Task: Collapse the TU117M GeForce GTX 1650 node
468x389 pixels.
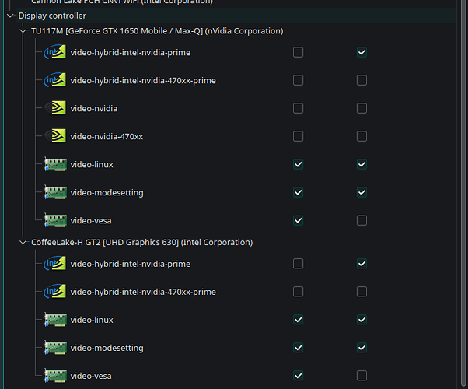Action: [23, 31]
